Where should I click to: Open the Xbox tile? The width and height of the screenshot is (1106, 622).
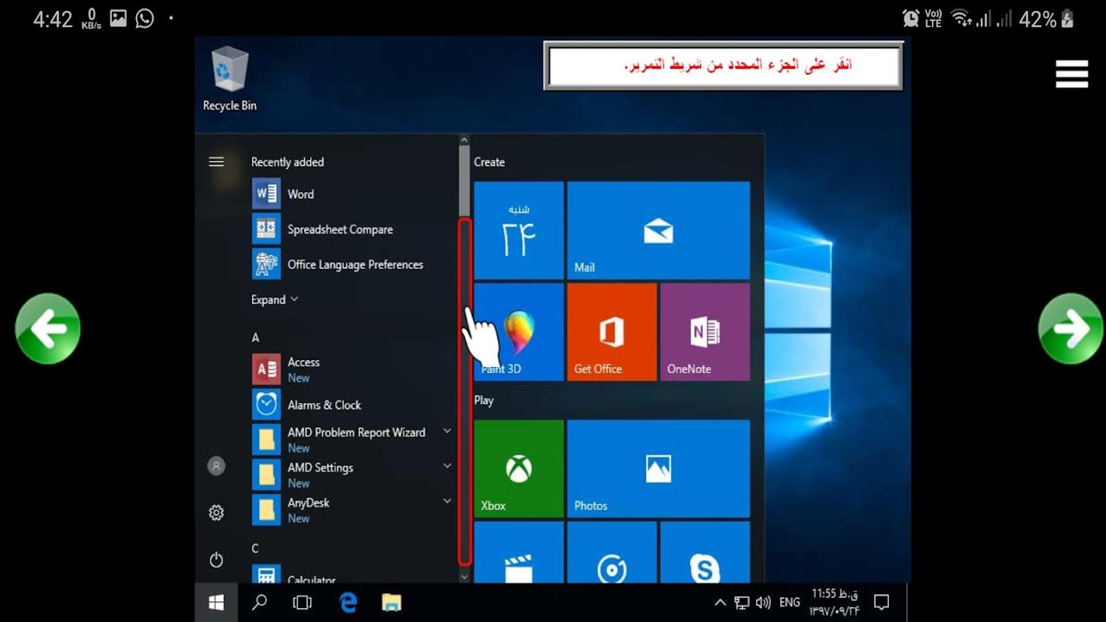519,469
